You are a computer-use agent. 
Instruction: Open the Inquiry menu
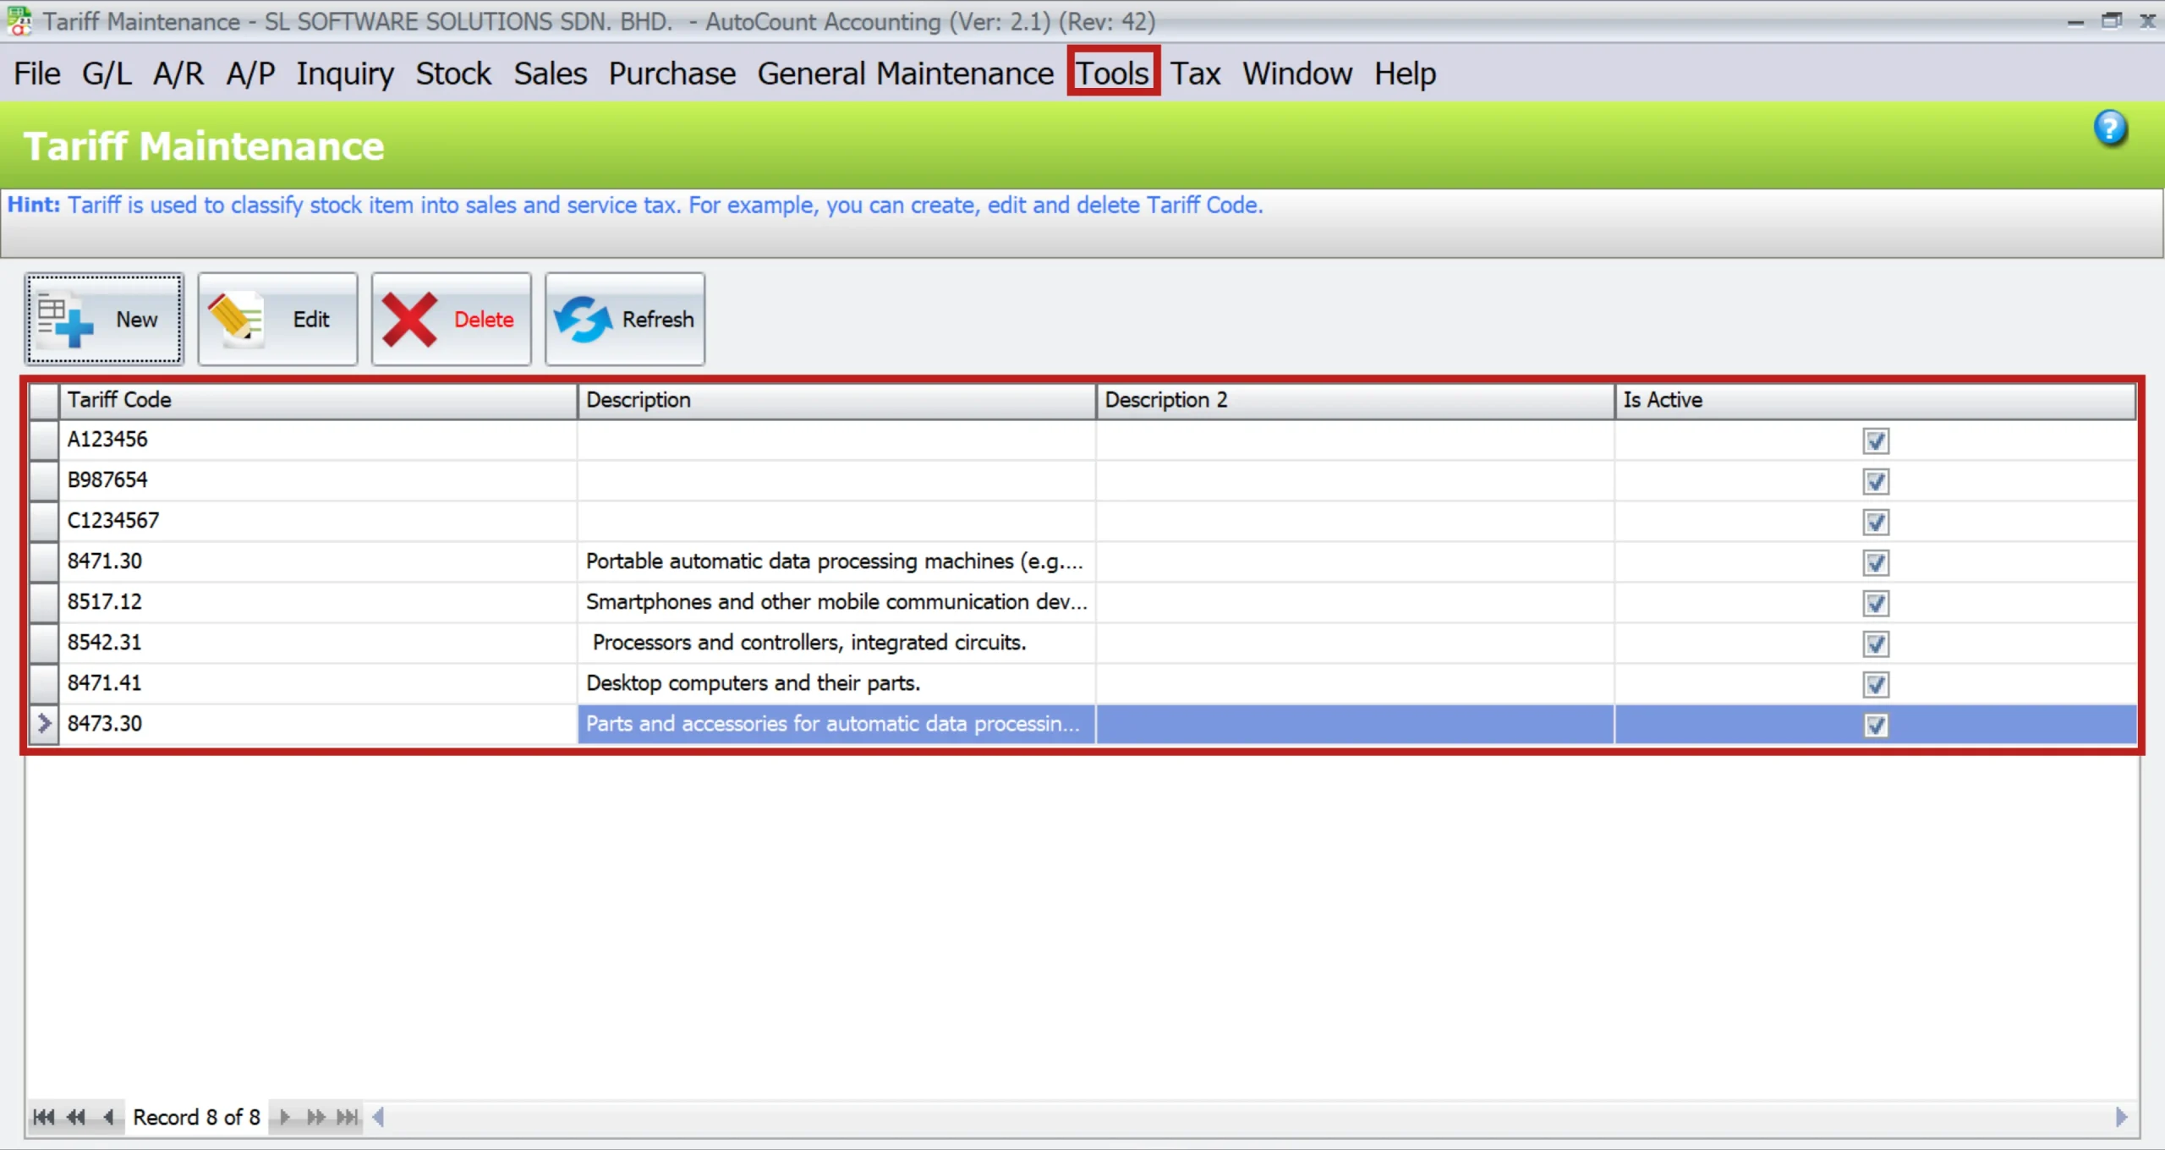(x=344, y=74)
